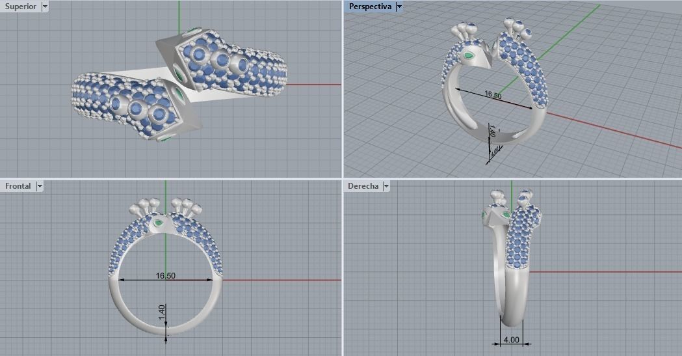Viewport: 682px width, 356px height.
Task: Select the 4.00 dimension in Derecha view
Action: [x=512, y=340]
